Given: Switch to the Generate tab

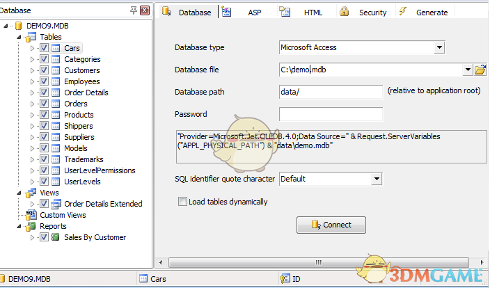Looking at the screenshot, I should 425,13.
